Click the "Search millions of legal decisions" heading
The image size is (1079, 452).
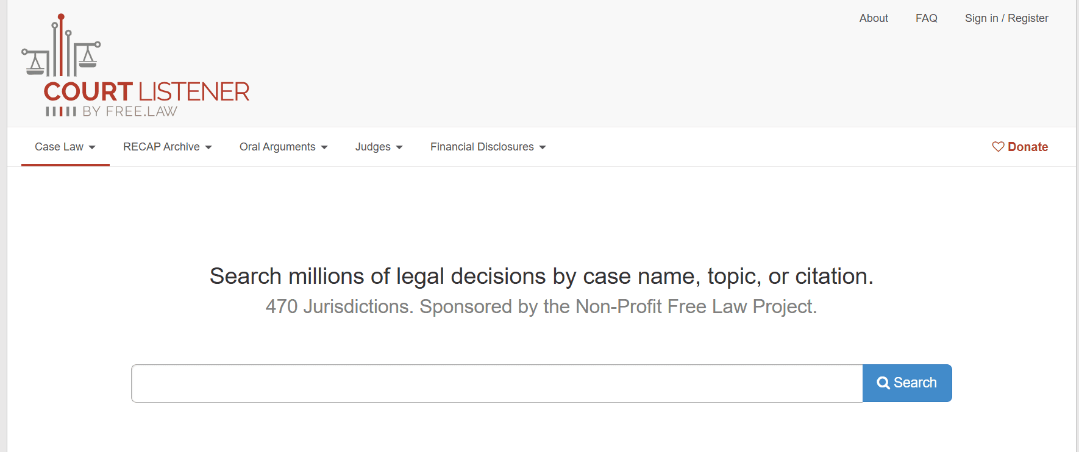coord(541,277)
